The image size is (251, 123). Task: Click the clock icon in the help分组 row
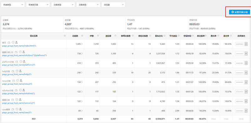coord(17,71)
